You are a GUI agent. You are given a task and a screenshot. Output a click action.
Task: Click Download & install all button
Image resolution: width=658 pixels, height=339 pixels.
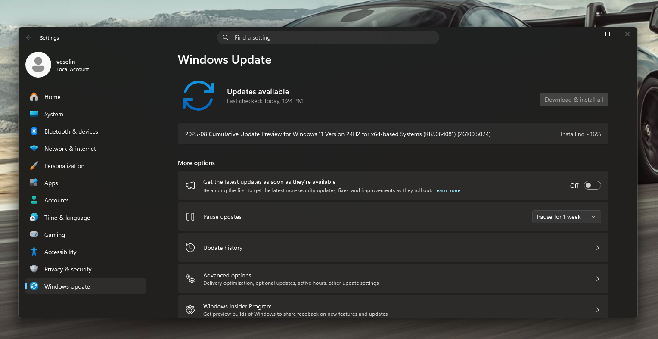click(574, 100)
